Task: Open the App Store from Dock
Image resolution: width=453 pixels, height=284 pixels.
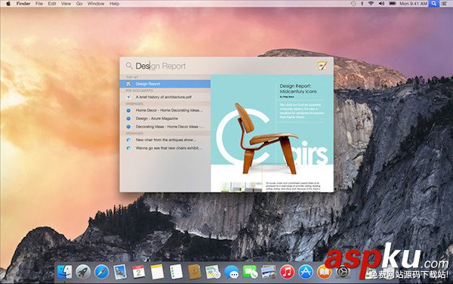Action: 306,272
